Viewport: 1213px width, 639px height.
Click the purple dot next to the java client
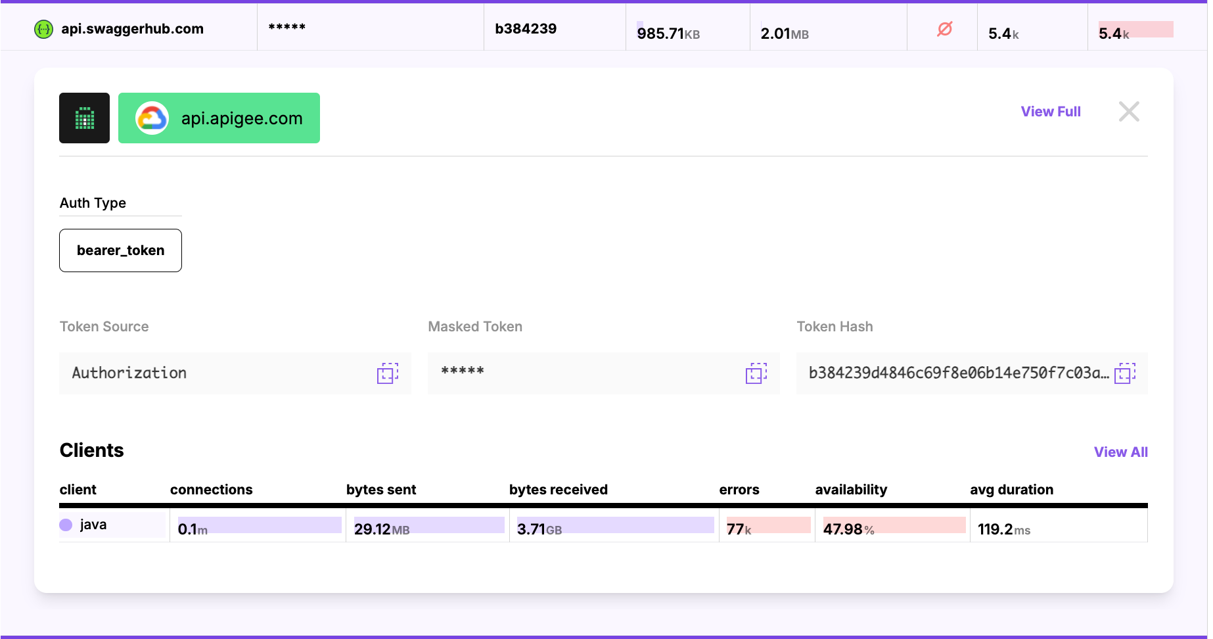click(66, 524)
